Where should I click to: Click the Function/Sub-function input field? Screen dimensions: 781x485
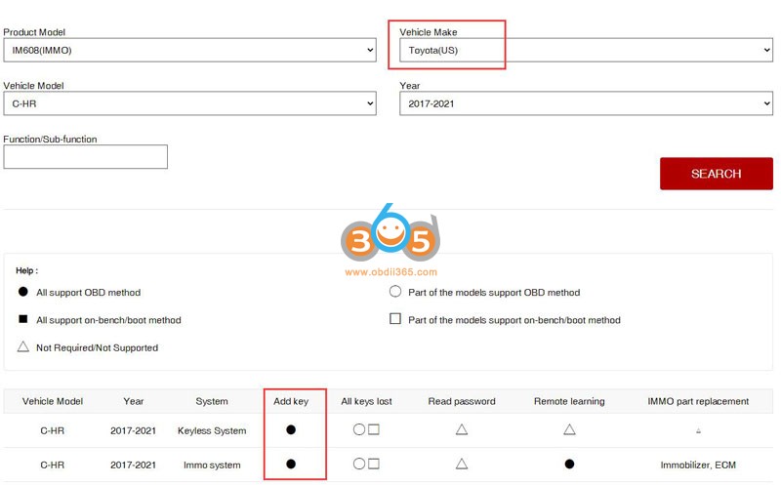click(x=86, y=157)
